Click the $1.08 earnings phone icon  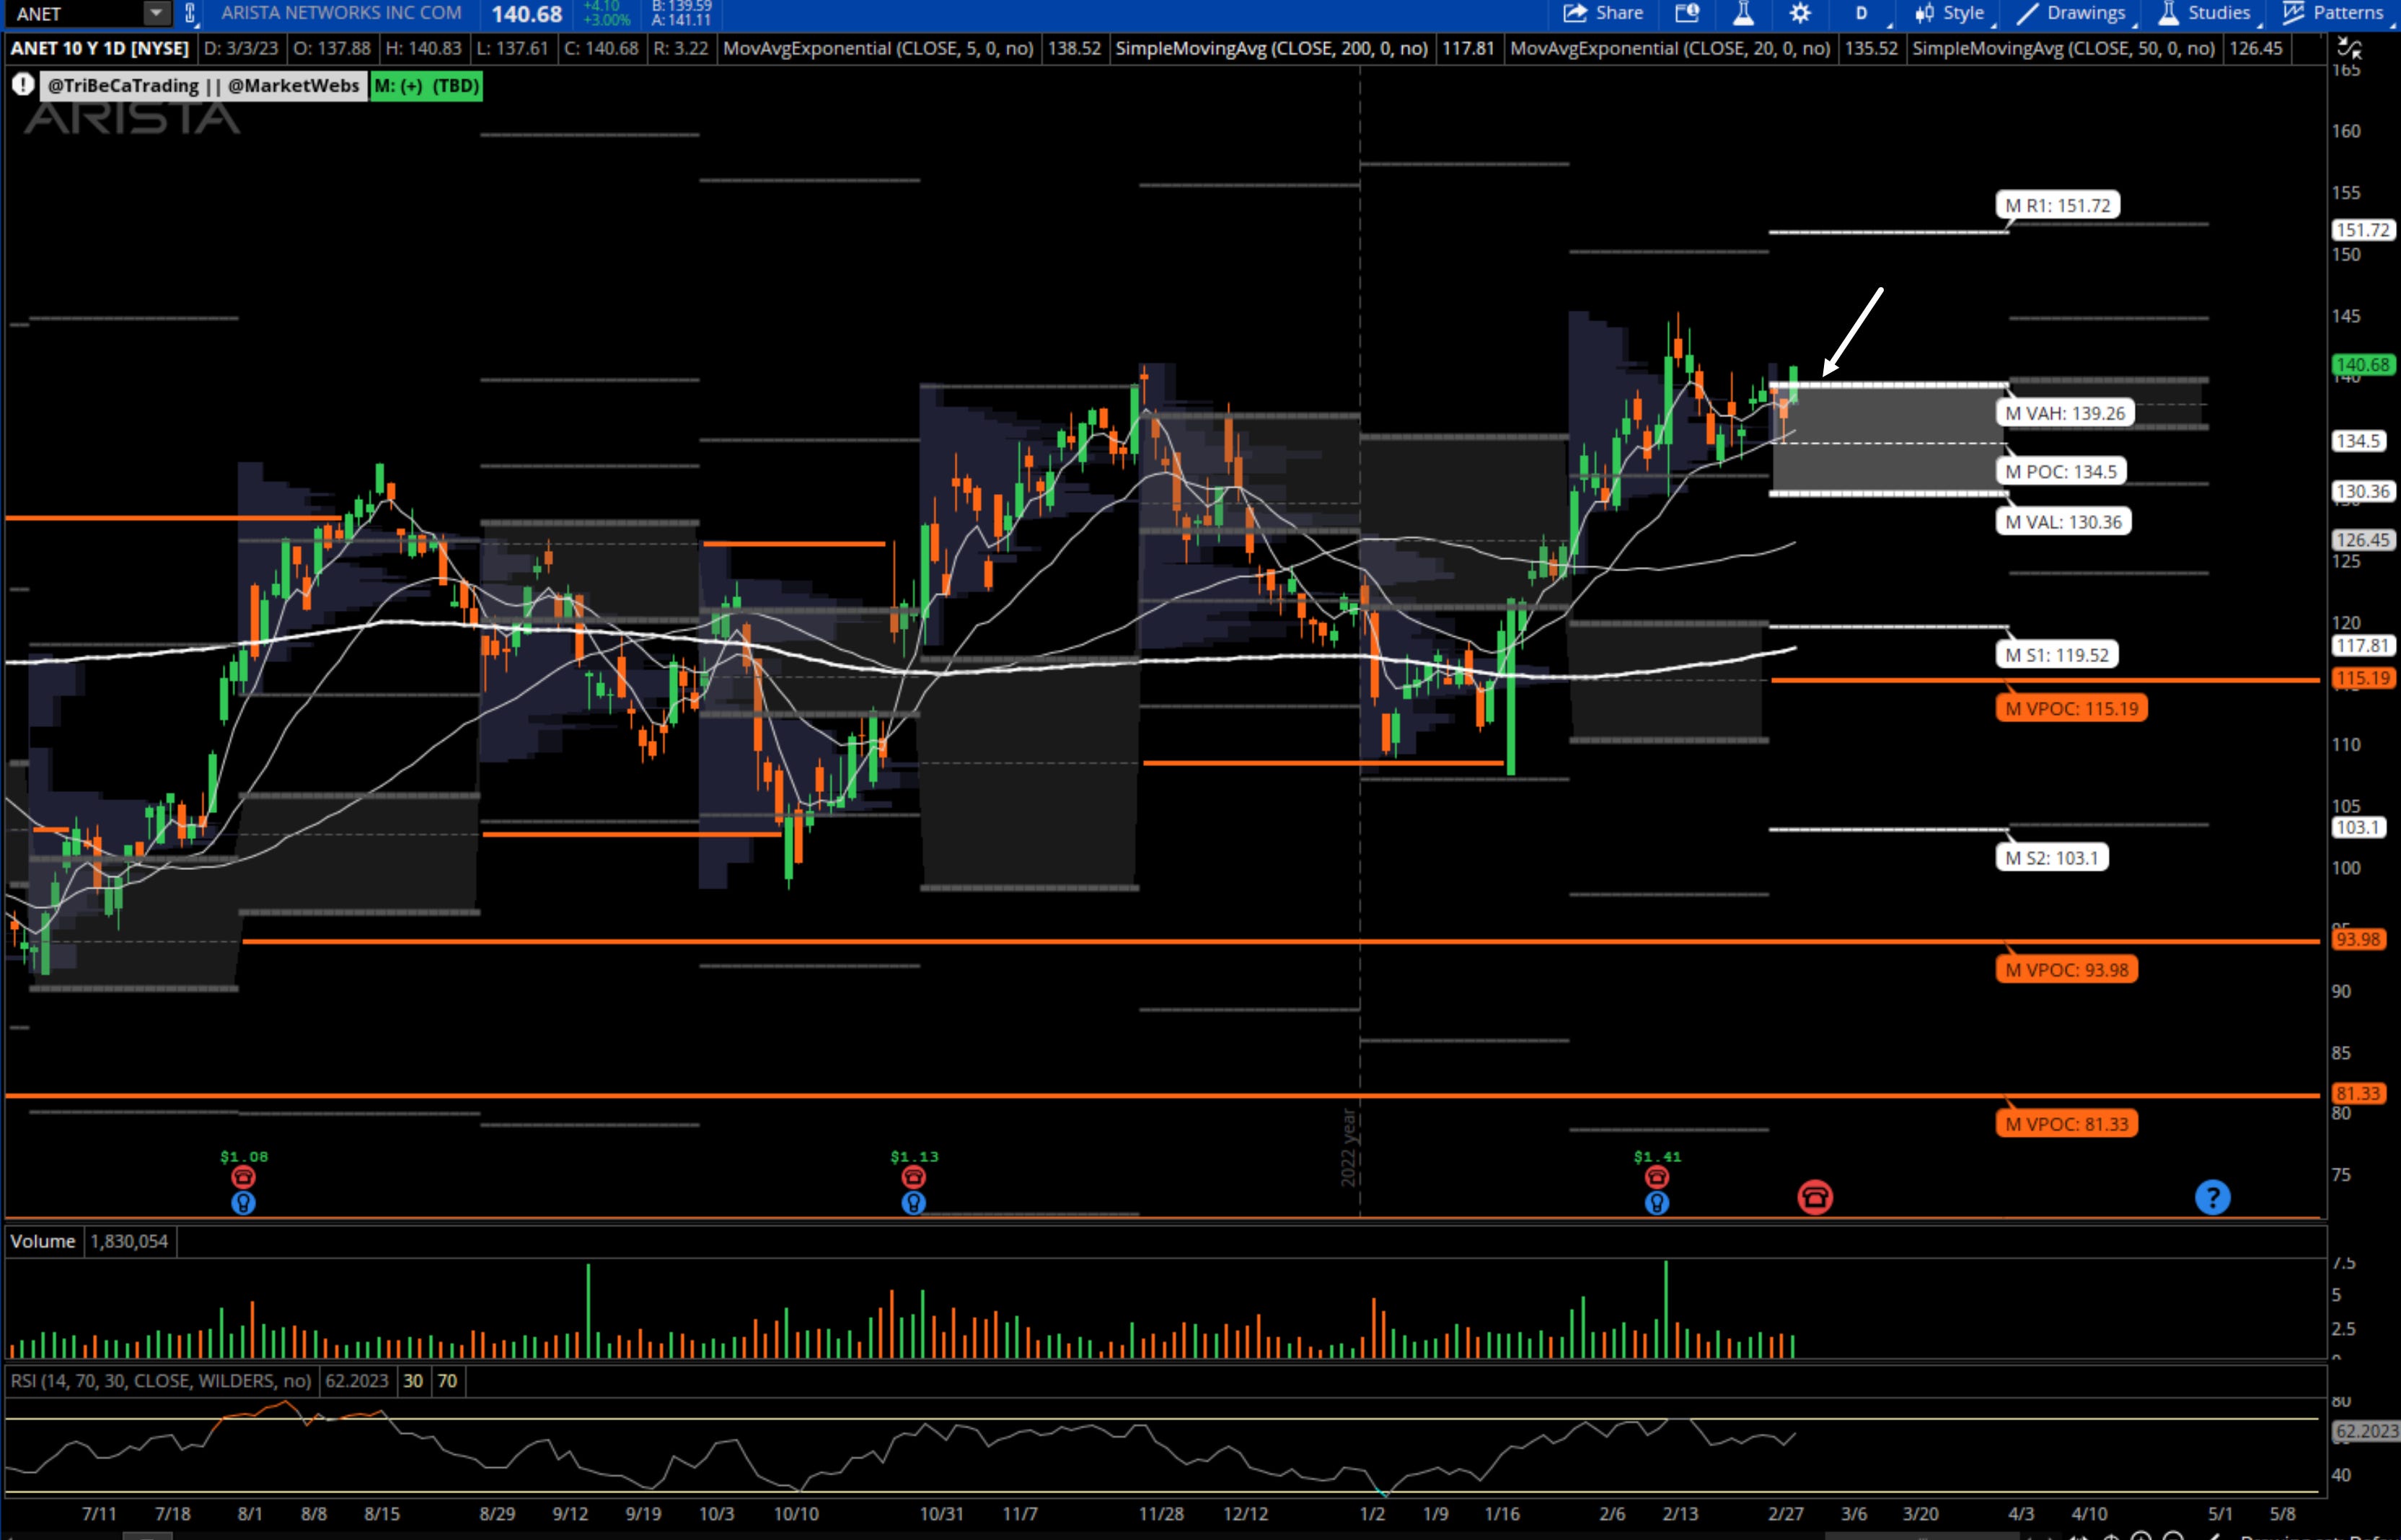pos(243,1177)
